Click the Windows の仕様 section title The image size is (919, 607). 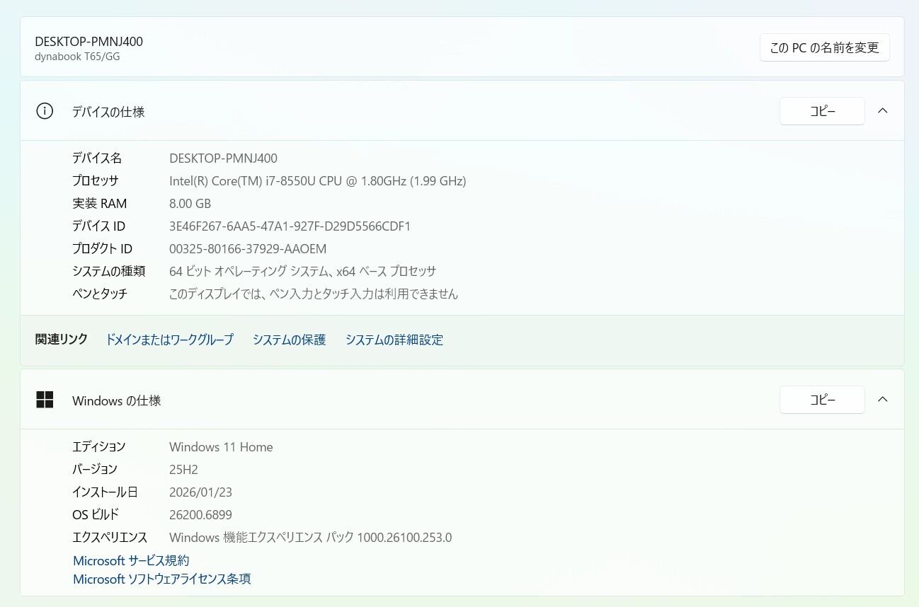tap(117, 400)
